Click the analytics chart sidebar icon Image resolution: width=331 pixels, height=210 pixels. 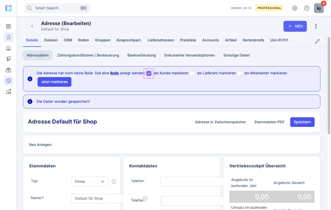tap(8, 92)
